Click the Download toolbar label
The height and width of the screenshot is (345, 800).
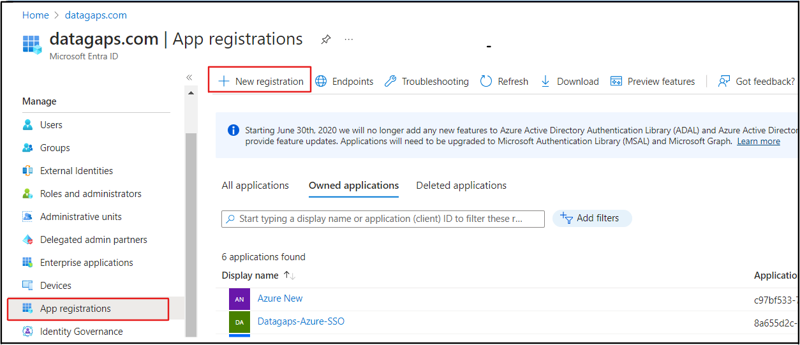(x=578, y=82)
